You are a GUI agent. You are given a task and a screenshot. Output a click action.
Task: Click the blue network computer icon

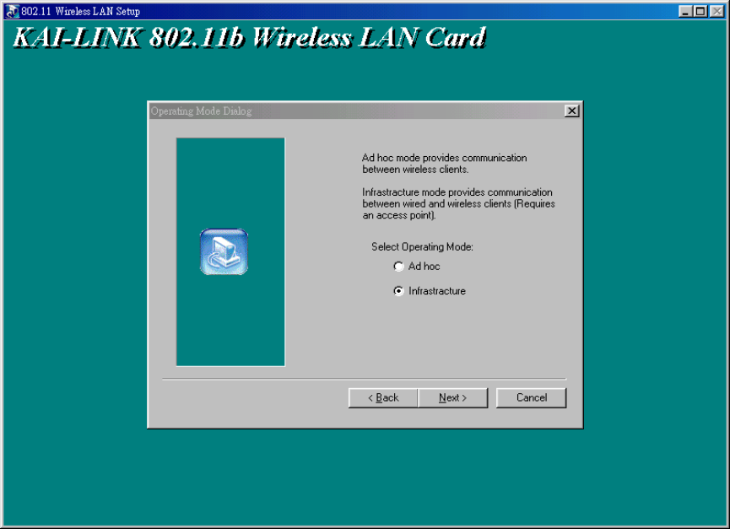point(224,251)
